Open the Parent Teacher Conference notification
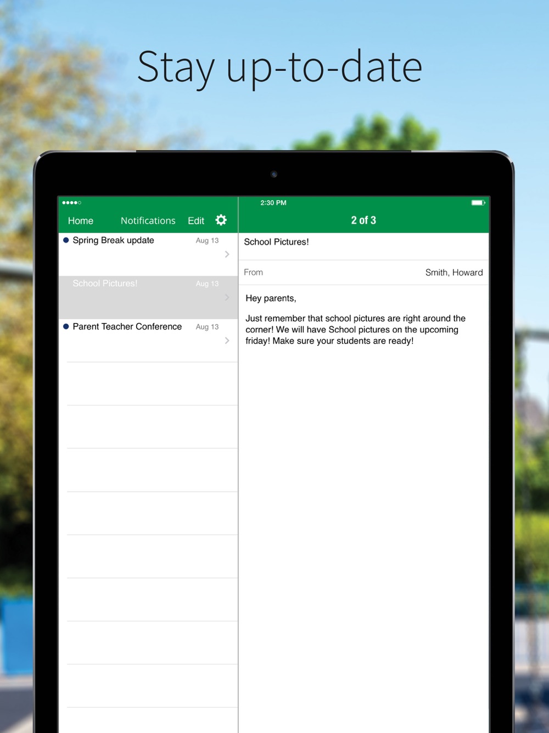This screenshot has width=549, height=733. [x=148, y=341]
